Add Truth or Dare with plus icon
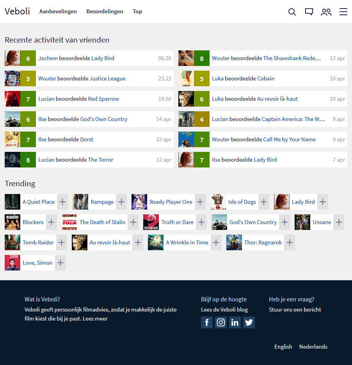Screen dimensions: 352x365 (x=201, y=222)
